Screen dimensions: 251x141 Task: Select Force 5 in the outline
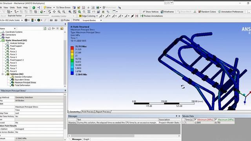pos(13,63)
